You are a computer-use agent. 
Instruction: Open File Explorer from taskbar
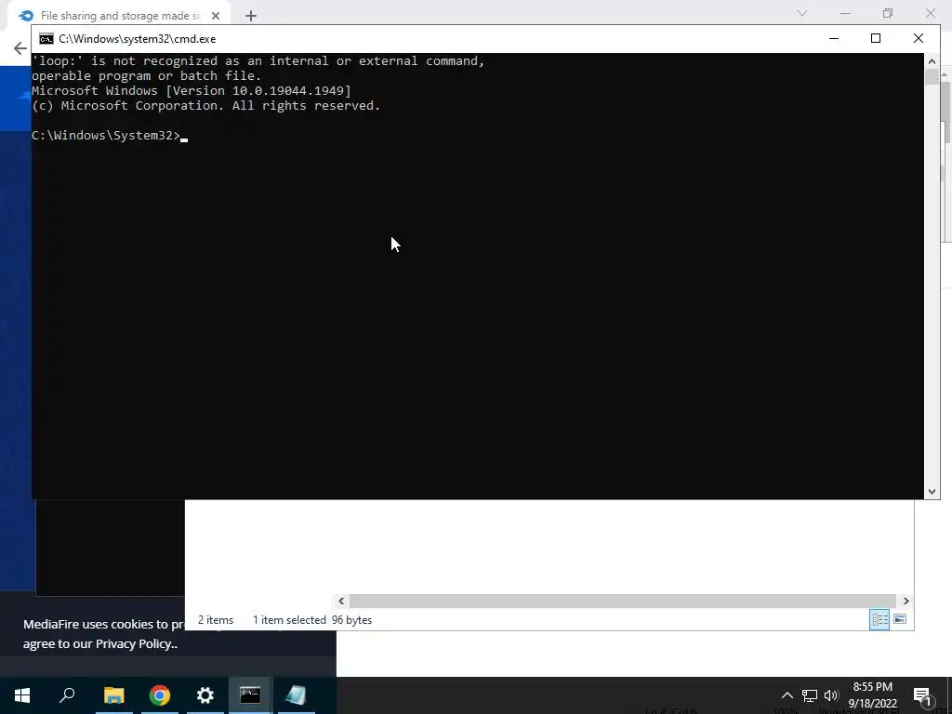click(113, 695)
